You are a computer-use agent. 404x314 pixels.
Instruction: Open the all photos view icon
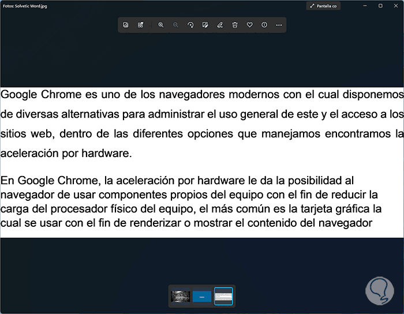(x=125, y=25)
